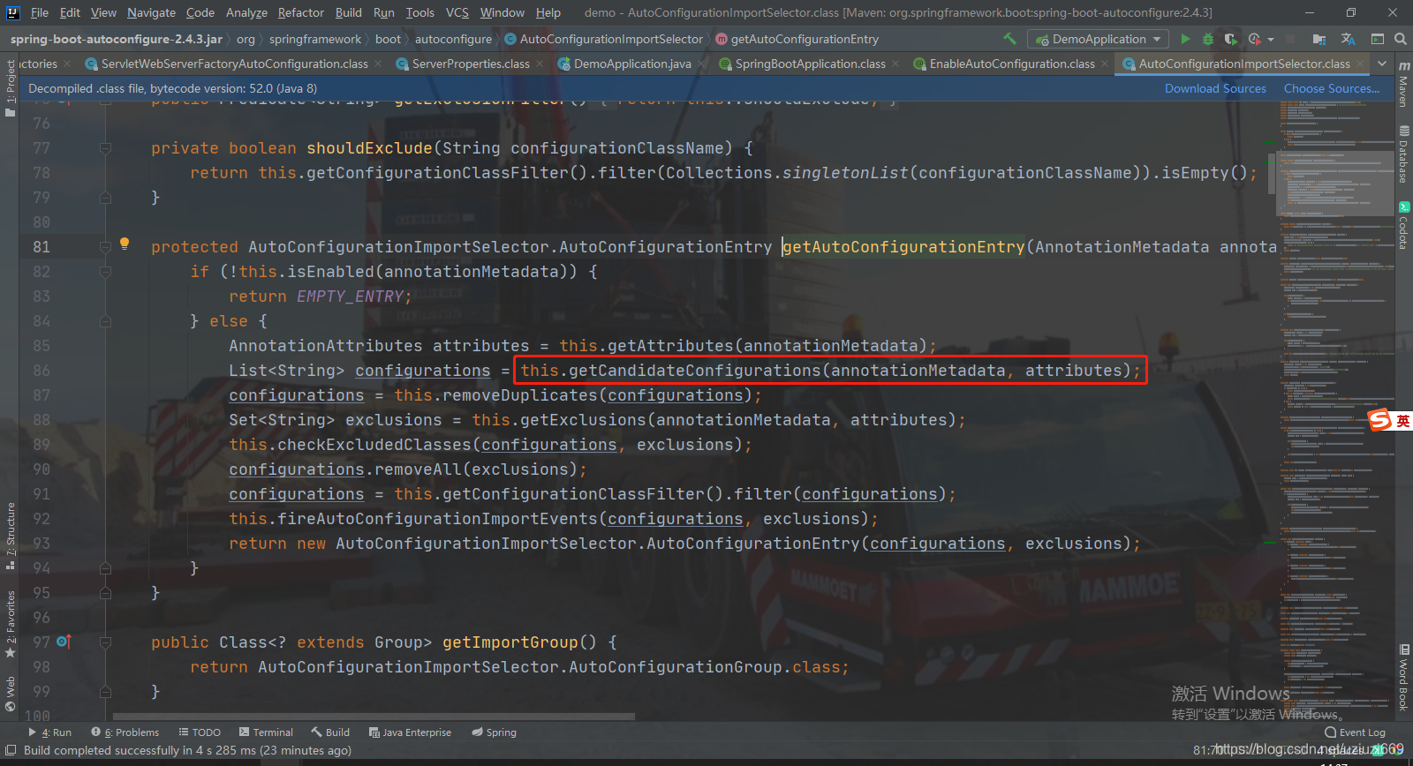Switch to ServletWebServerFactoryAutoConfiguration.class tab
Image resolution: width=1413 pixels, height=766 pixels.
click(x=234, y=64)
